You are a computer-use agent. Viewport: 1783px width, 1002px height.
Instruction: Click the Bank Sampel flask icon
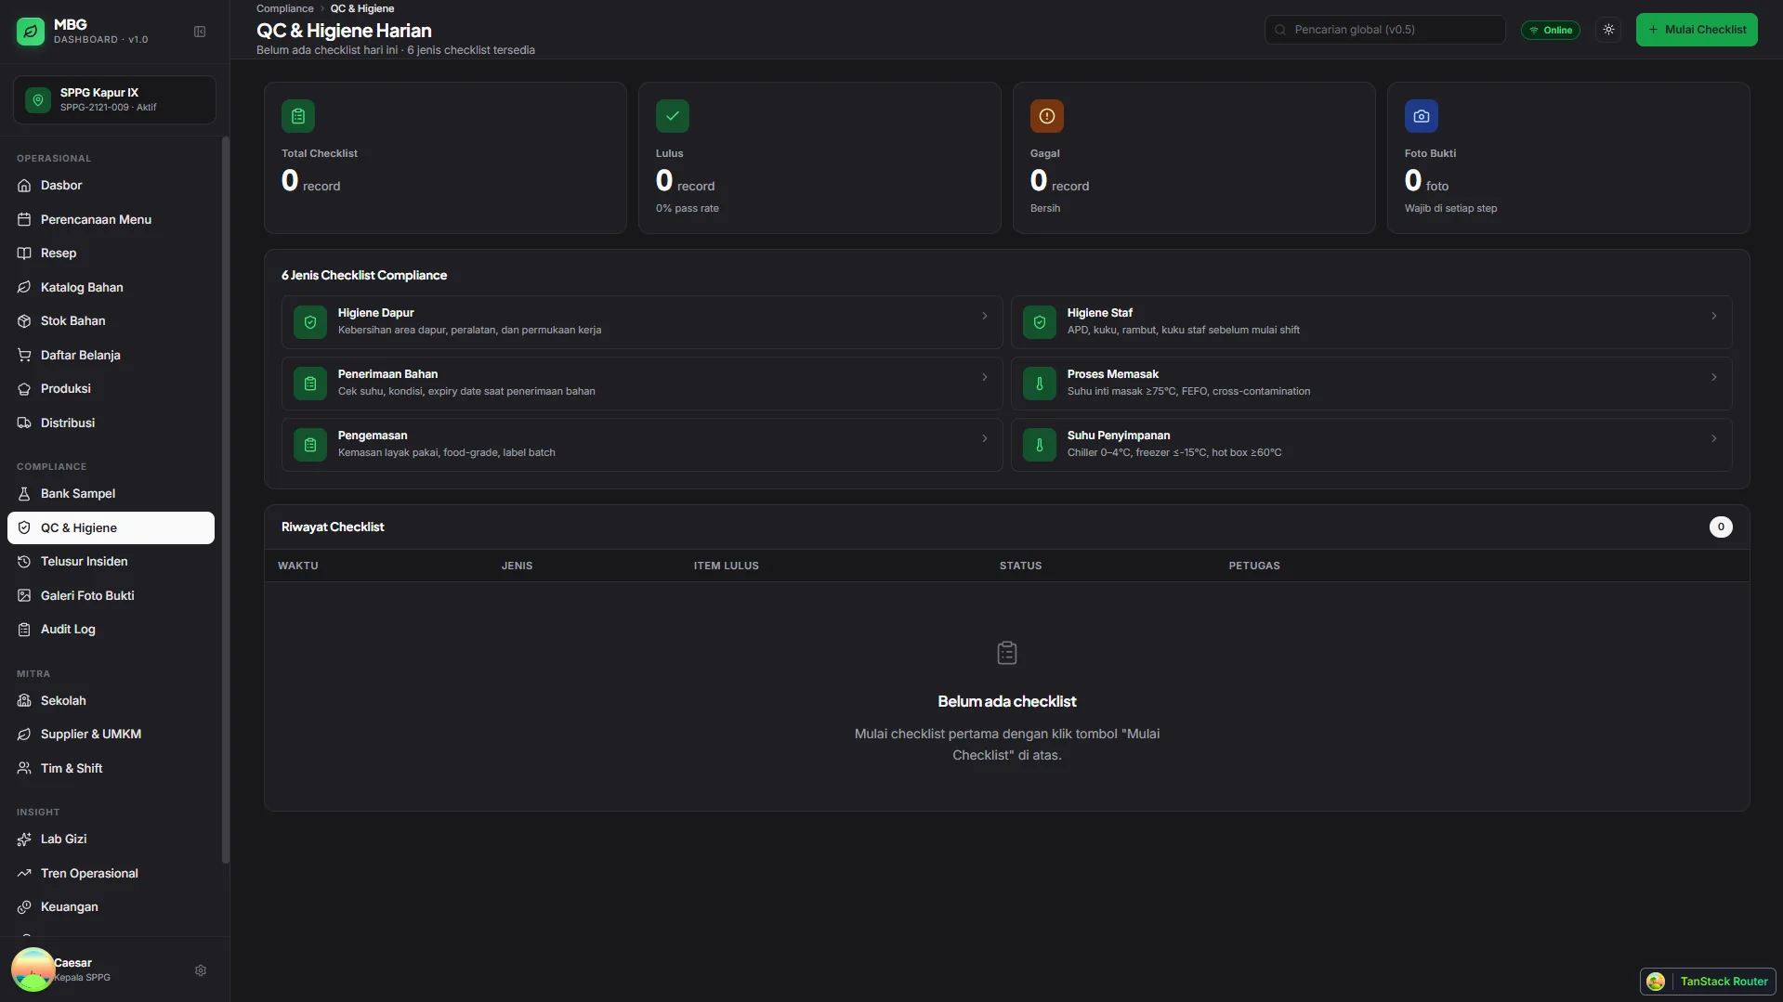[24, 494]
